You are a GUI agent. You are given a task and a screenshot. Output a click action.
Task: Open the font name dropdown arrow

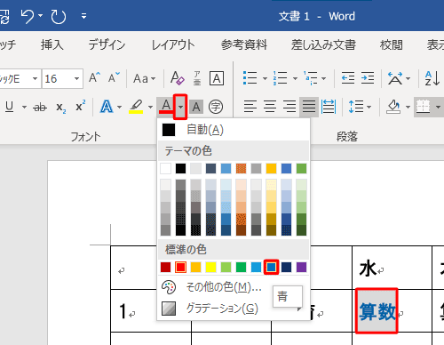(35, 78)
